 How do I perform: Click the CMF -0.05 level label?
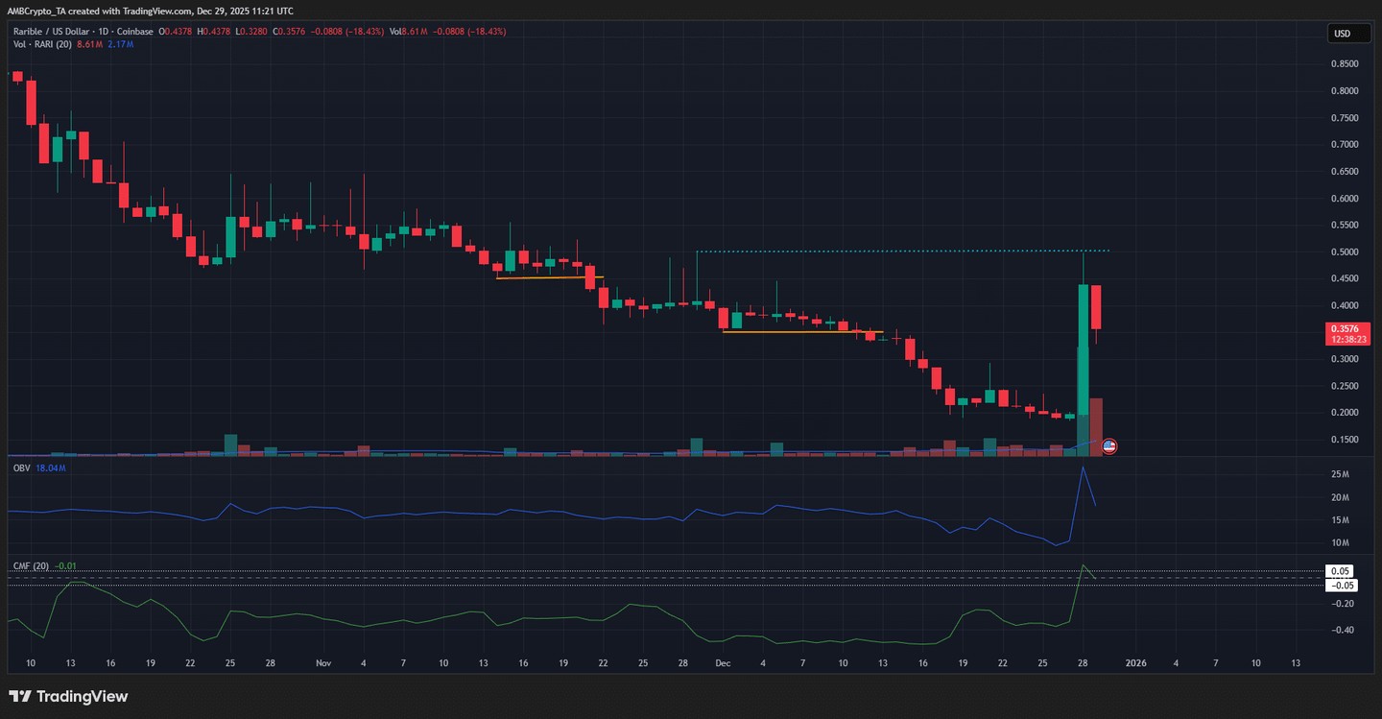pyautogui.click(x=1341, y=585)
